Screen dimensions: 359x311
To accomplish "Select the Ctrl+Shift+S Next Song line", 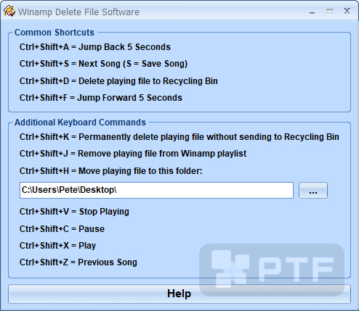I will pos(103,64).
